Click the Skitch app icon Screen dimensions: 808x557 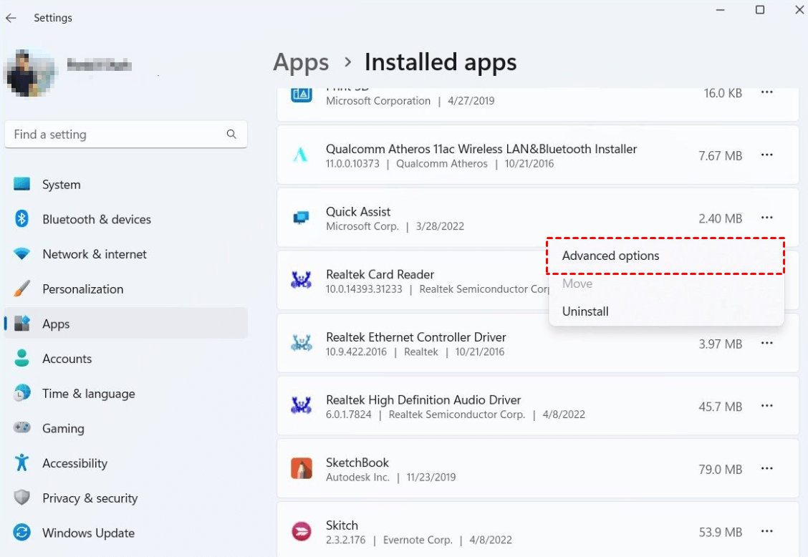tap(301, 531)
